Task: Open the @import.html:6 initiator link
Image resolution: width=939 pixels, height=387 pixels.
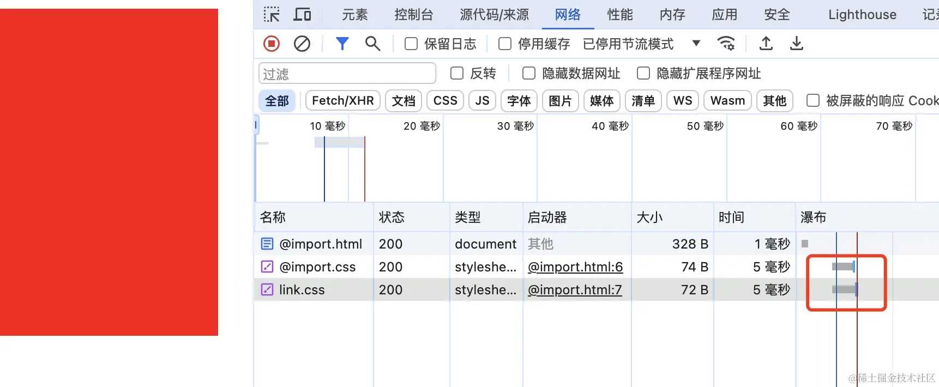Action: [575, 267]
